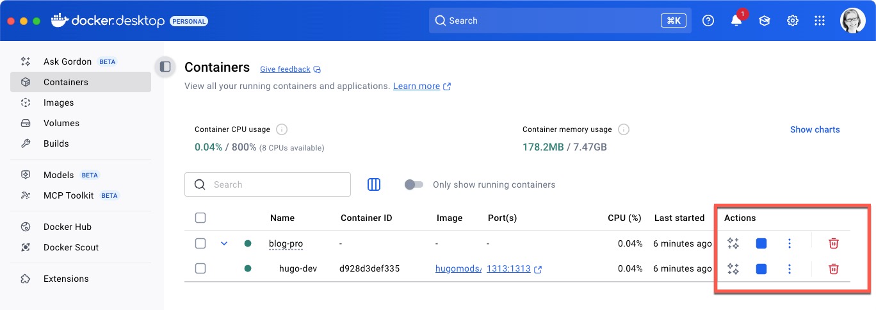Click the help question mark icon
The image size is (876, 310).
(708, 20)
